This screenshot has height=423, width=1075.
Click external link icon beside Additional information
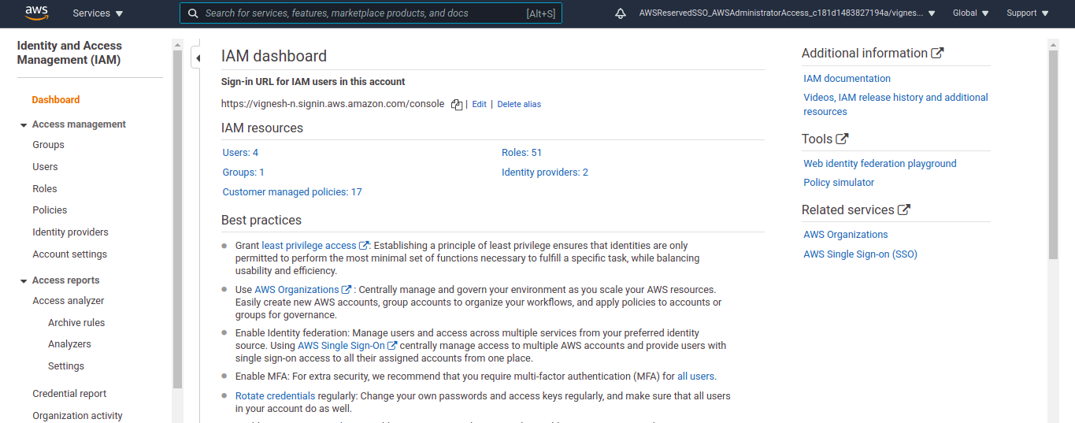click(x=937, y=53)
